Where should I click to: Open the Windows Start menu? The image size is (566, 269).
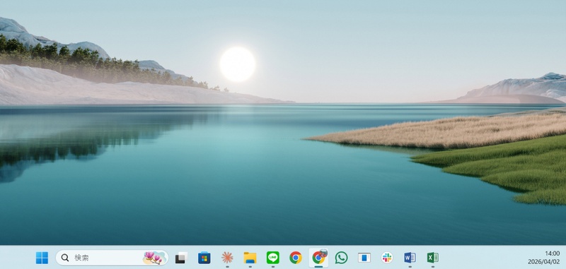tap(42, 258)
